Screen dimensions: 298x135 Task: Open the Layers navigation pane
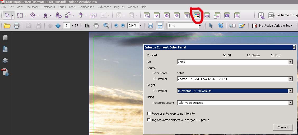click(5, 61)
